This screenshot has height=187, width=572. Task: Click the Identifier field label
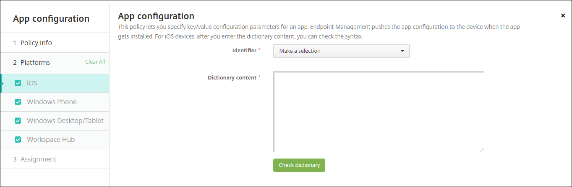tap(244, 50)
